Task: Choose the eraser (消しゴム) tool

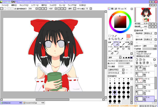Action: (x=116, y=48)
